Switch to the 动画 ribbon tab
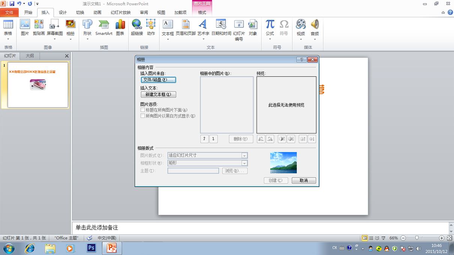The image size is (454, 255). [x=97, y=12]
